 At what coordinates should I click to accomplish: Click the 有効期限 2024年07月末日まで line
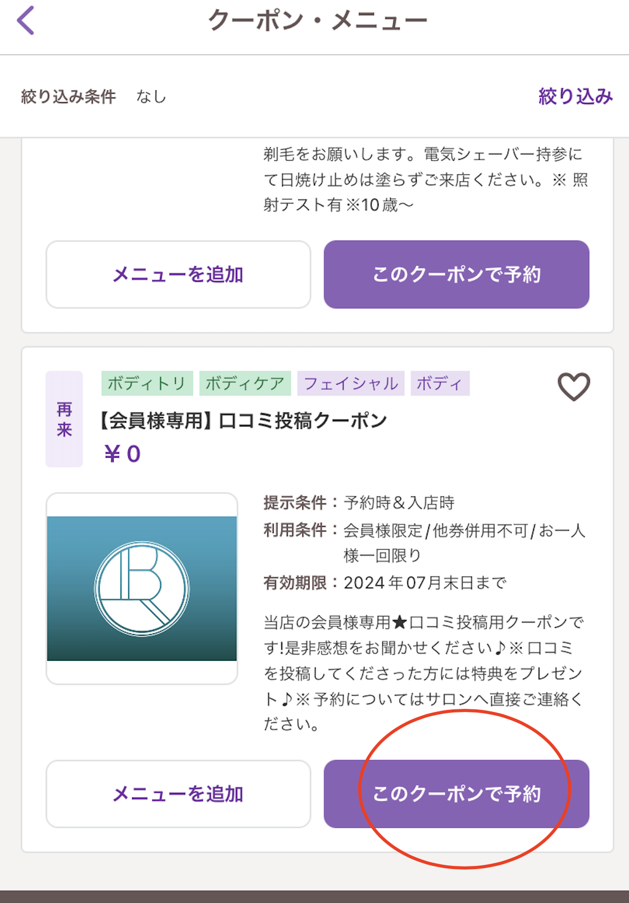(385, 583)
